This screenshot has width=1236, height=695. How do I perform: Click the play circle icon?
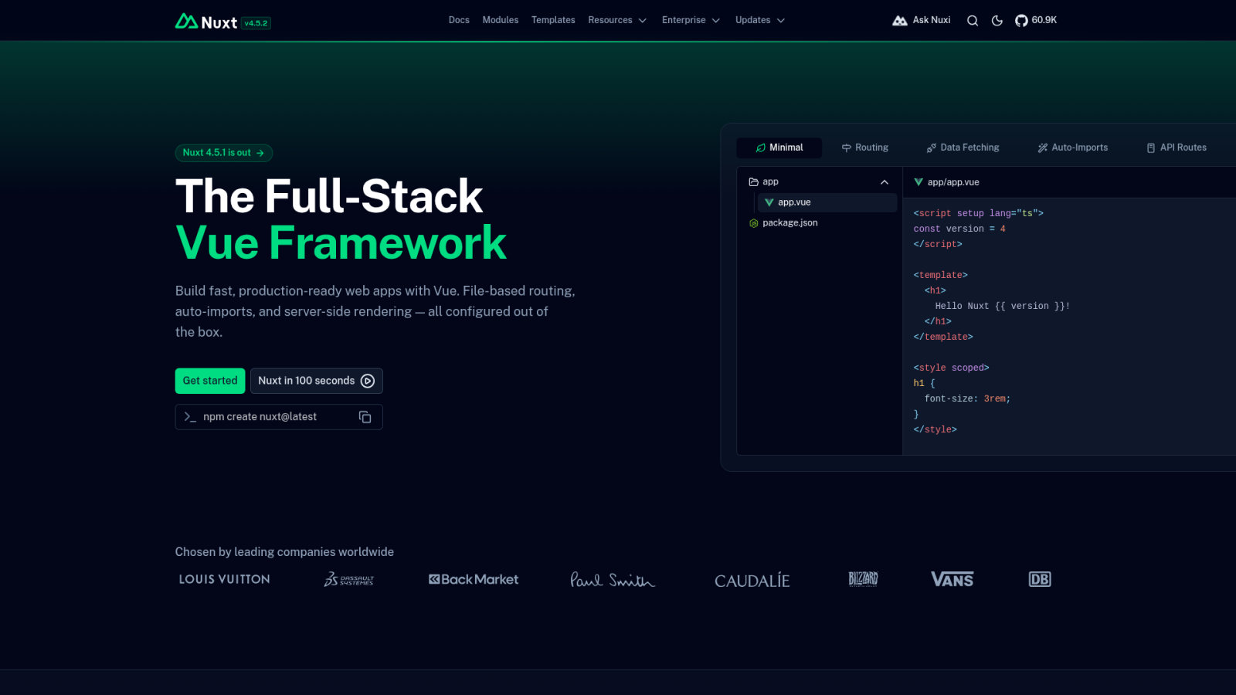click(x=368, y=381)
